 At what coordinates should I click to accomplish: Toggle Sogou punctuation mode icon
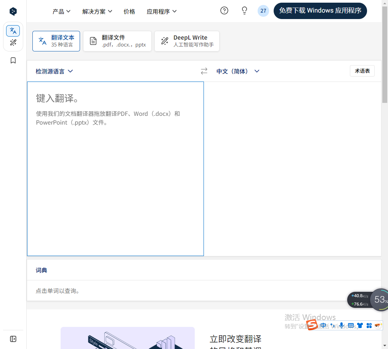332,325
